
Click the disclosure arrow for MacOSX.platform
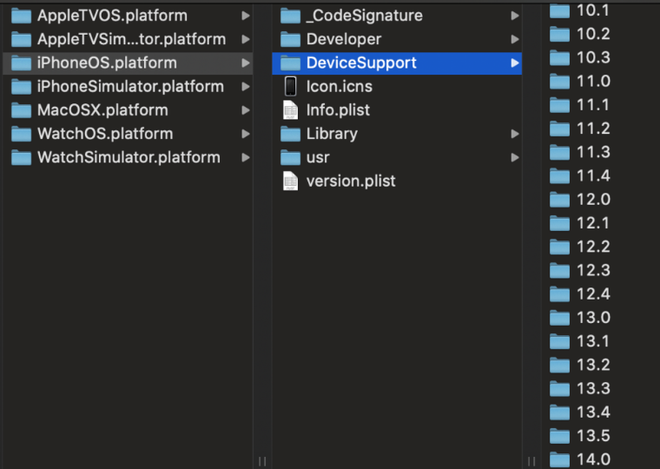click(246, 110)
